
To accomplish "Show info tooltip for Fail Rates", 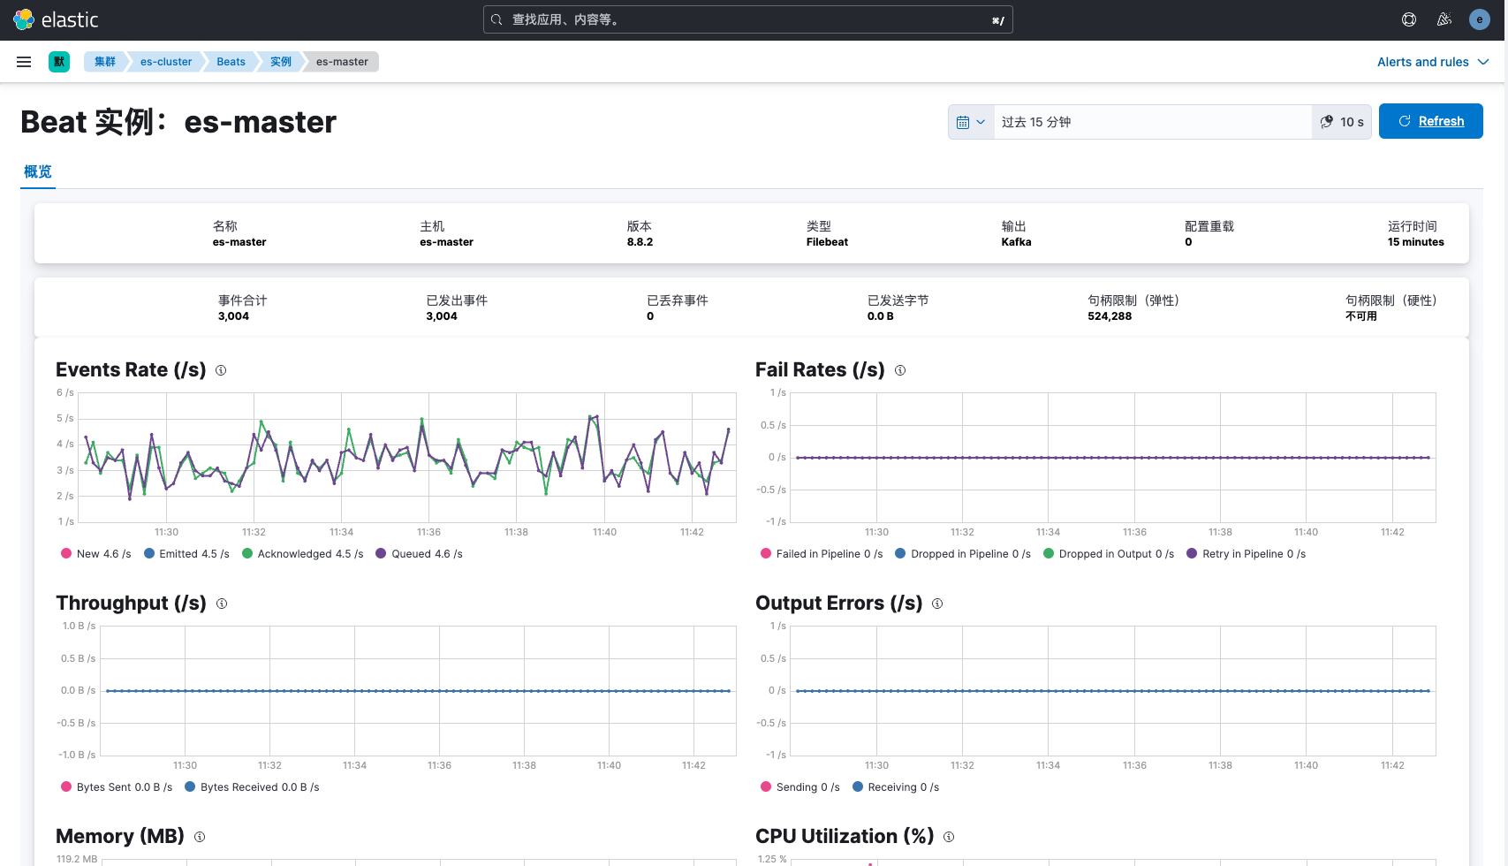I will point(900,370).
